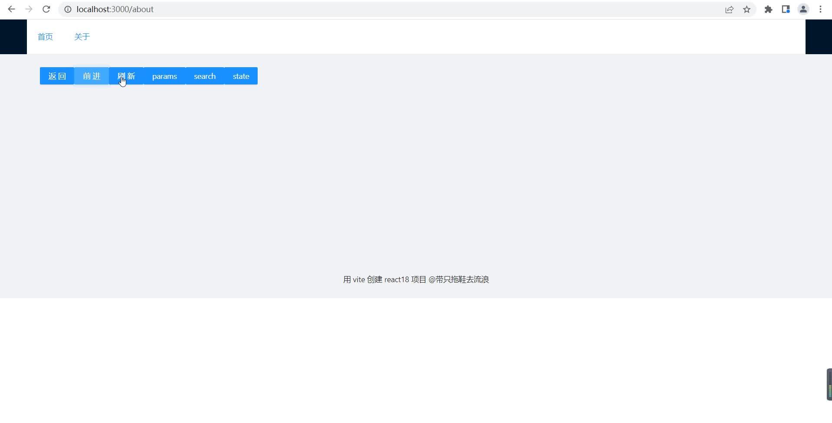The image size is (832, 423).
Task: Open the browser profile menu
Action: 803,9
